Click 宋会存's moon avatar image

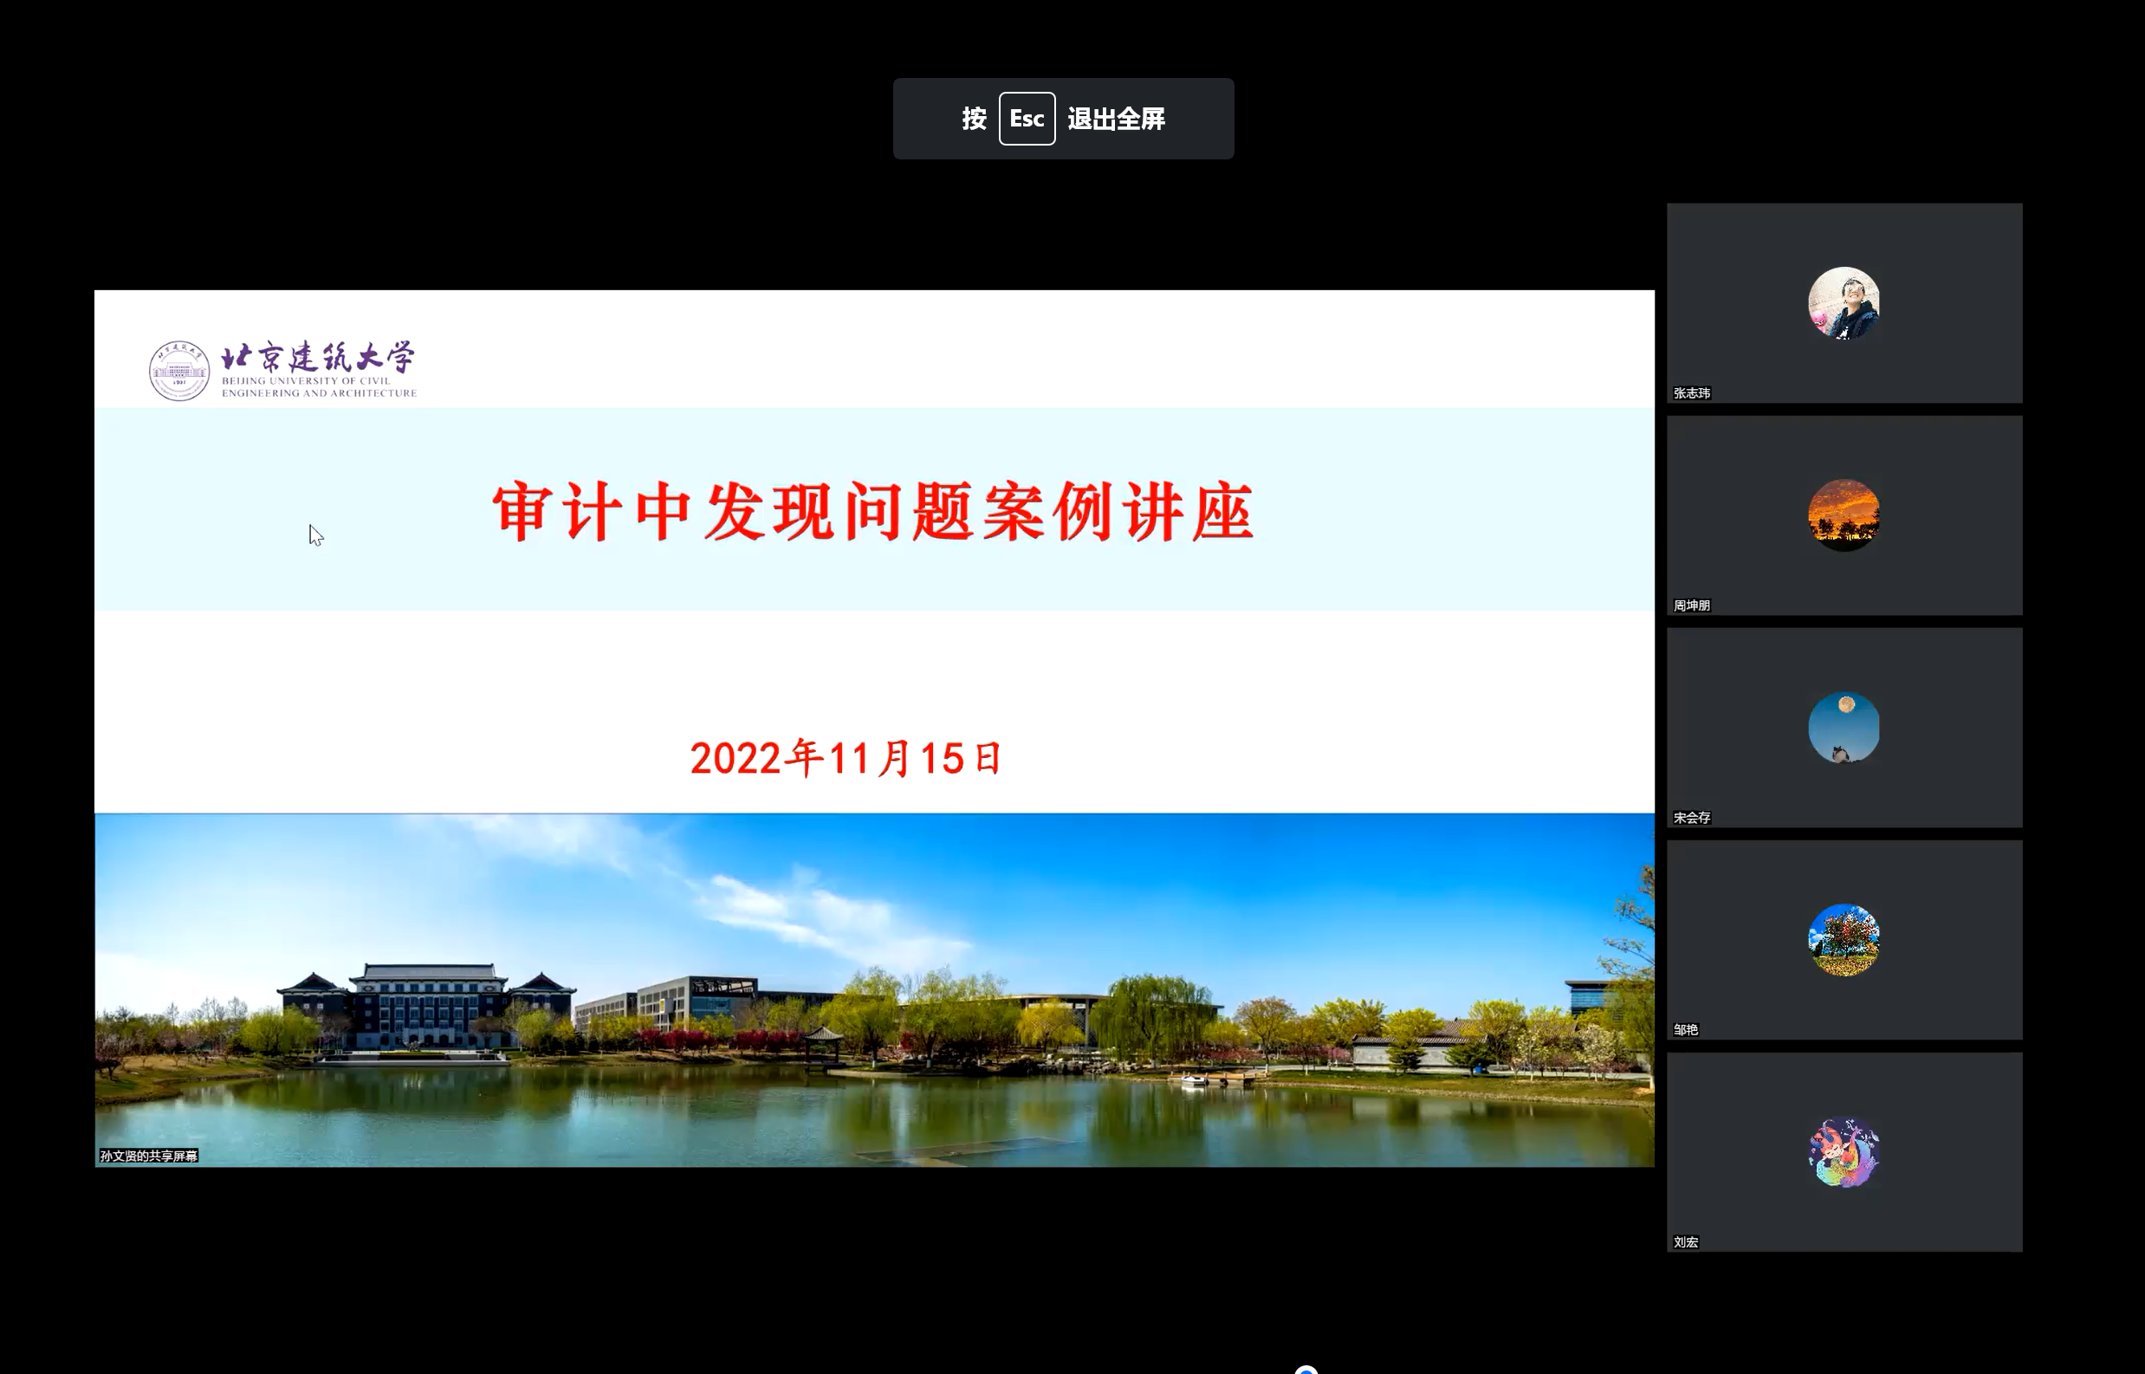click(x=1844, y=729)
